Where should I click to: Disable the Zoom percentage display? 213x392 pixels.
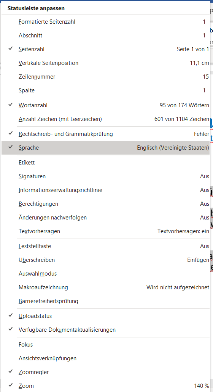[x=105, y=386]
